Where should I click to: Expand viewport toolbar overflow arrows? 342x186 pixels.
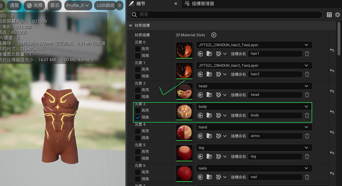120,5
